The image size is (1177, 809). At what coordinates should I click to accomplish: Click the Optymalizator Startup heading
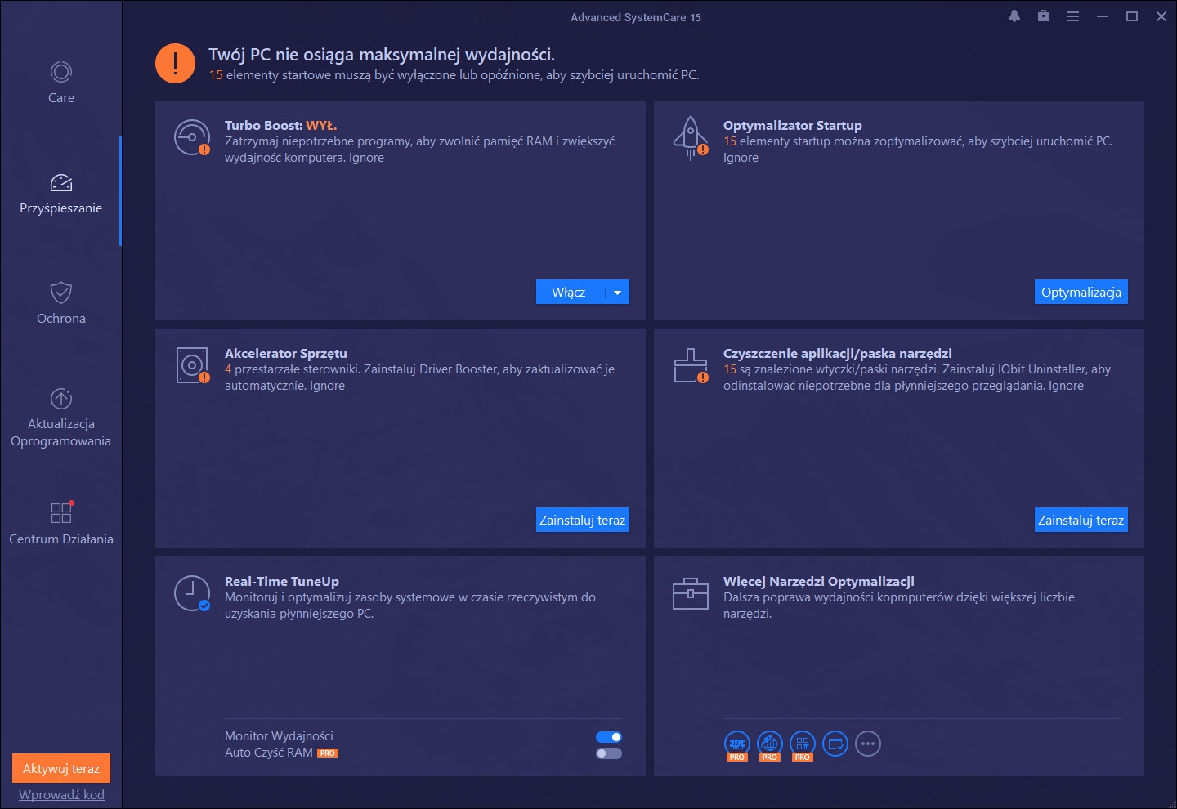(793, 125)
